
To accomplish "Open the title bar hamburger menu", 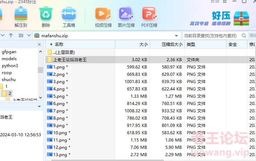I will coord(225,1).
